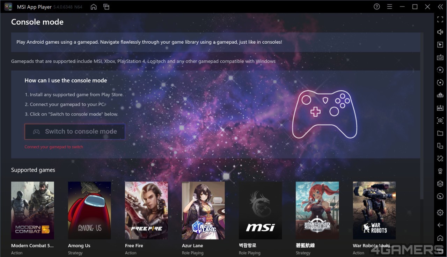Viewport: 447px width, 257px height.
Task: Click the shake device icon in sidebar
Action: click(x=440, y=159)
